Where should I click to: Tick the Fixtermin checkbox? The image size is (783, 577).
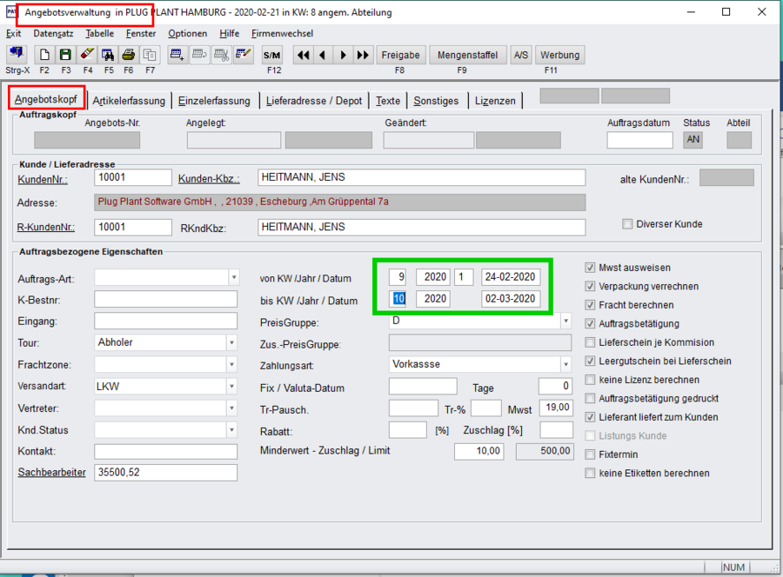tap(592, 454)
